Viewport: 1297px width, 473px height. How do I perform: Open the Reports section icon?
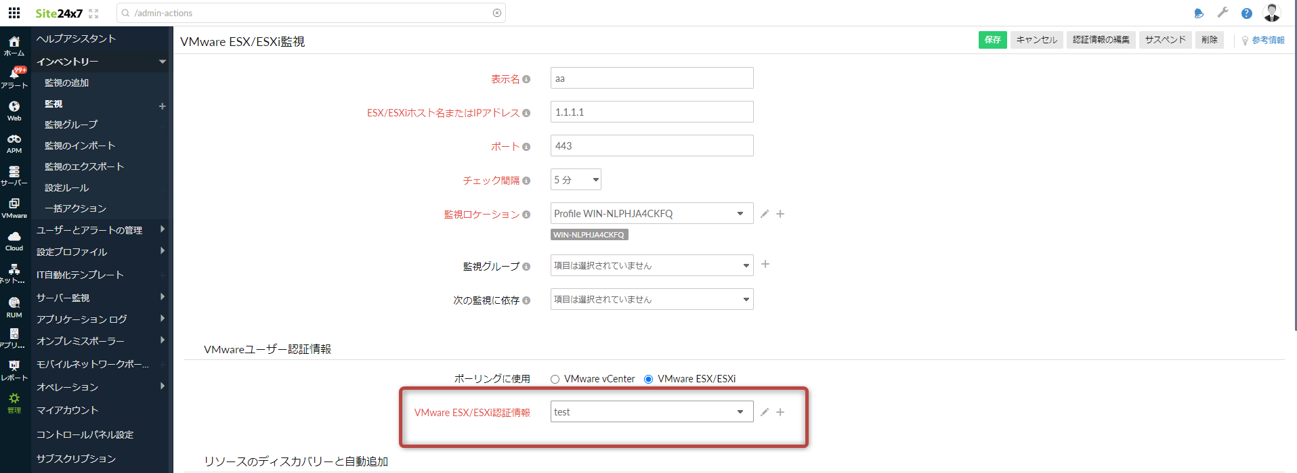tap(14, 371)
